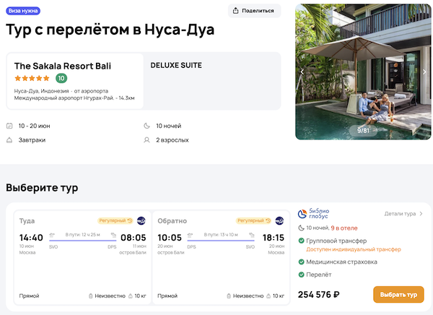This screenshot has width=433, height=315.
Task: Click the share icon next to Поделиться
Action: click(x=238, y=11)
